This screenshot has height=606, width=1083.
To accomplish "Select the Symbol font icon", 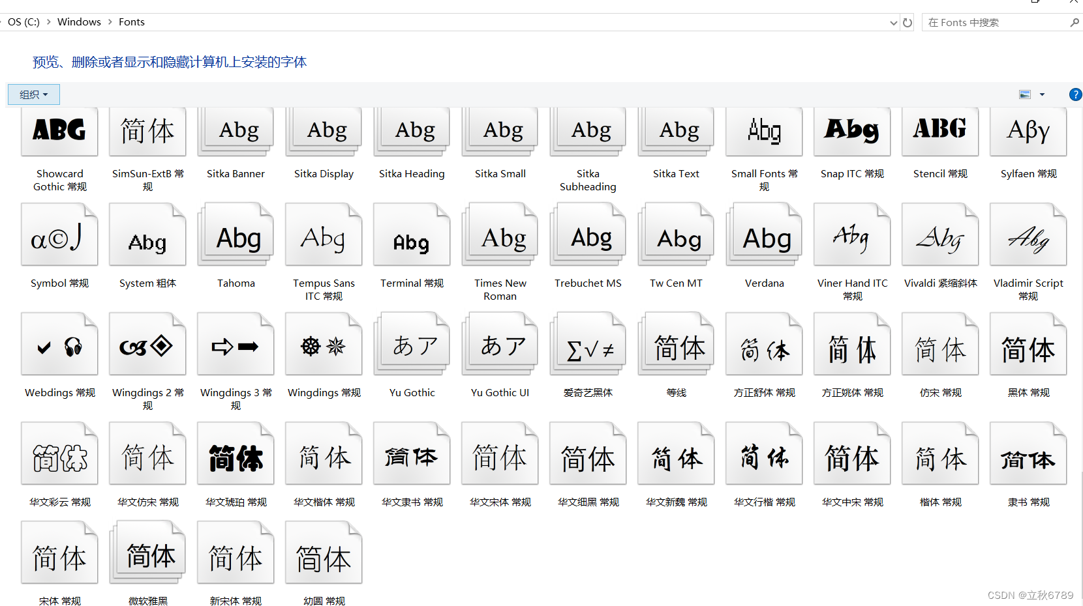I will click(x=59, y=235).
